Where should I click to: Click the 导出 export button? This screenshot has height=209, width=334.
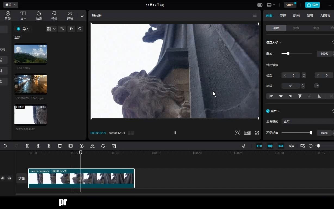point(313,5)
